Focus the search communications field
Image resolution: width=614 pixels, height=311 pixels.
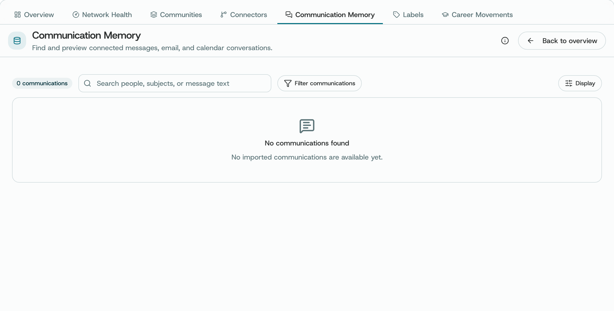pos(175,83)
